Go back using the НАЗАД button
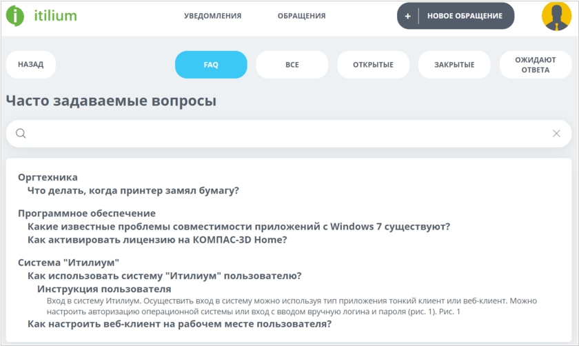579x346 pixels. 30,65
